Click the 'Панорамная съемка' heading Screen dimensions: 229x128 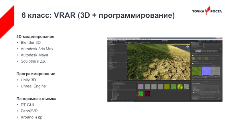pos(36,99)
